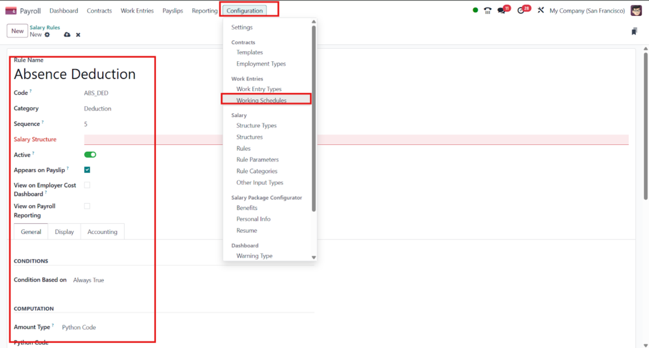
Task: Open the Contracts top menu
Action: (100, 11)
